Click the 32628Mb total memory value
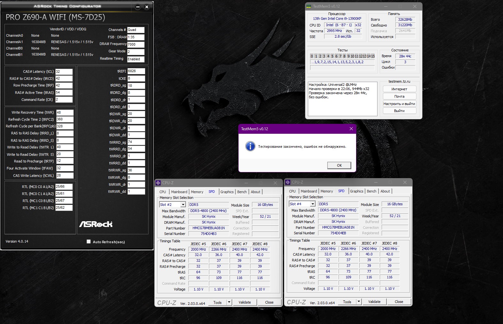The width and height of the screenshot is (503, 324). (x=405, y=19)
